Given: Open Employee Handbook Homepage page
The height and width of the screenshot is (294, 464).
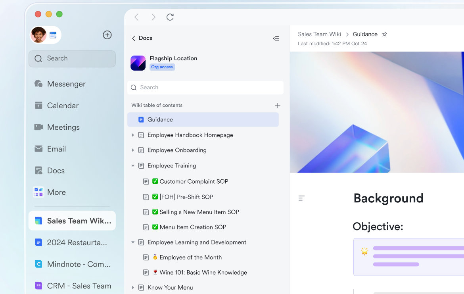Looking at the screenshot, I should coord(190,135).
